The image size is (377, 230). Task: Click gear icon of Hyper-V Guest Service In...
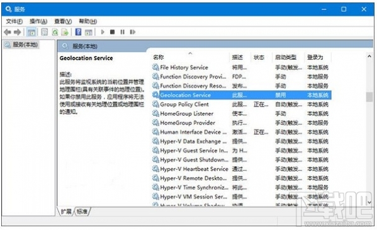(x=155, y=150)
